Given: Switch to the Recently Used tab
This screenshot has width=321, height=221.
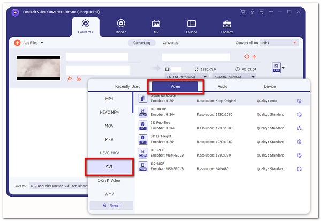Looking at the screenshot, I should [x=127, y=86].
